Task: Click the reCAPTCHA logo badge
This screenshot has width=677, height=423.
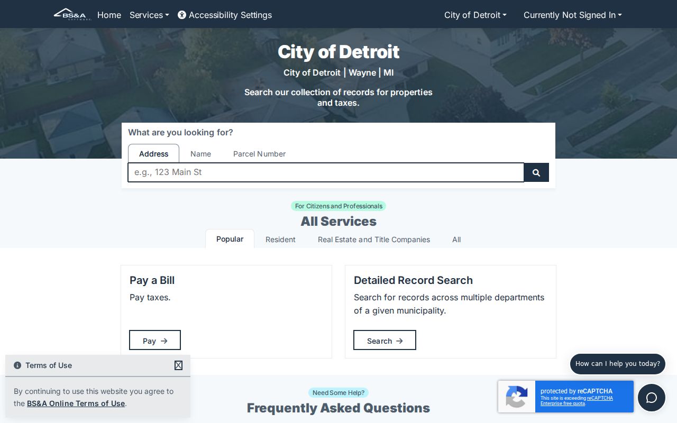Action: 517,397
